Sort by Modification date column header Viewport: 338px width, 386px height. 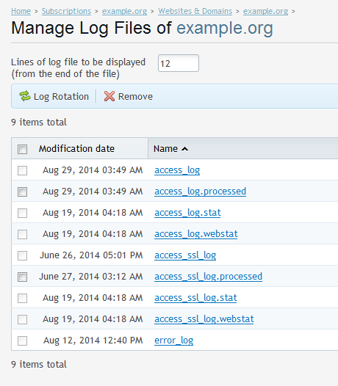[x=76, y=149]
